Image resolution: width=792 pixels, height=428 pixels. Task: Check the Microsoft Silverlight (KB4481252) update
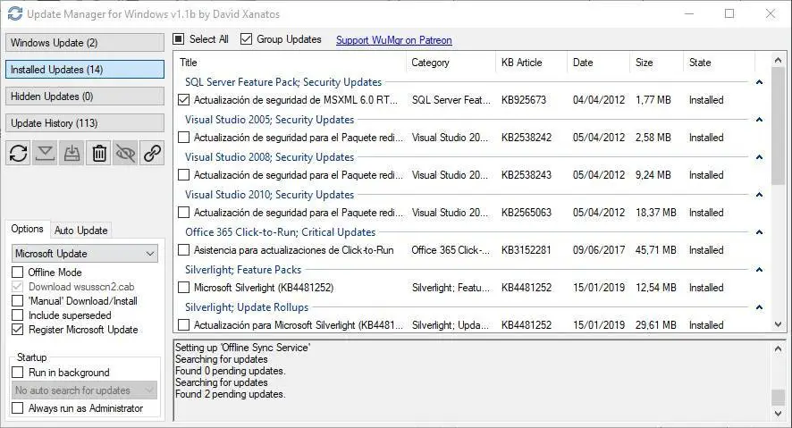coord(183,288)
